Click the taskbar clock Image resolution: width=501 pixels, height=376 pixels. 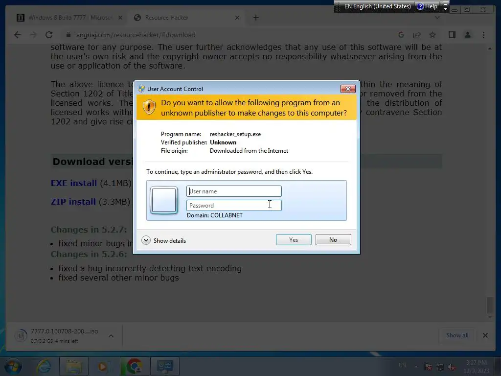[477, 367]
